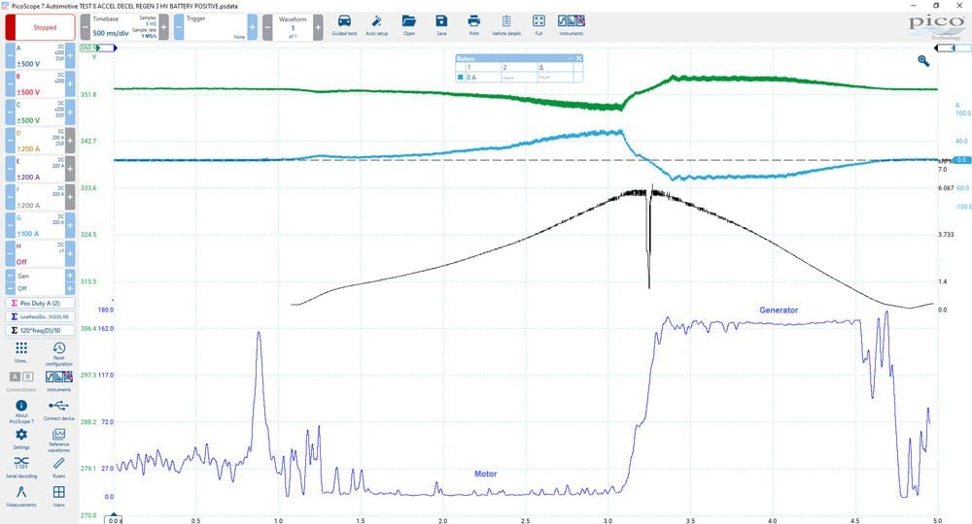Click Trigger plus button
Image resolution: width=972 pixels, height=524 pixels.
point(253,27)
